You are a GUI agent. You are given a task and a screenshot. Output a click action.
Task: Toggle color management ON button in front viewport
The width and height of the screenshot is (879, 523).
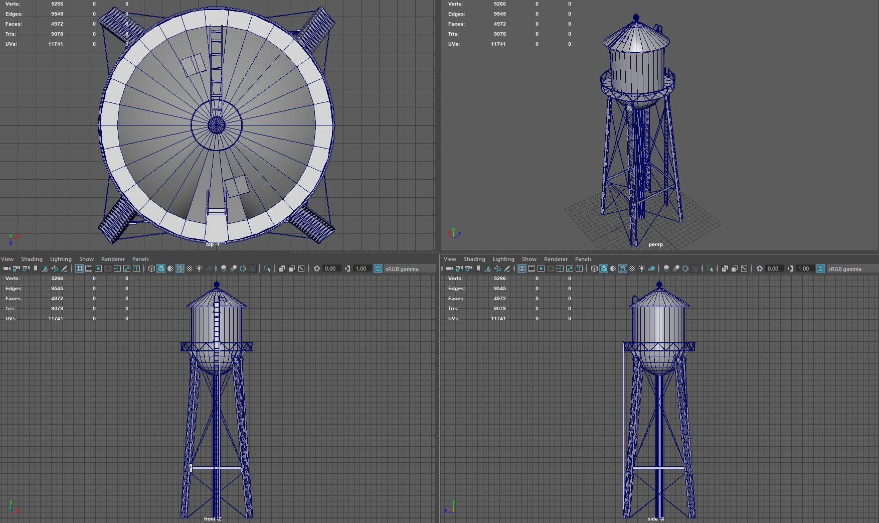click(378, 269)
